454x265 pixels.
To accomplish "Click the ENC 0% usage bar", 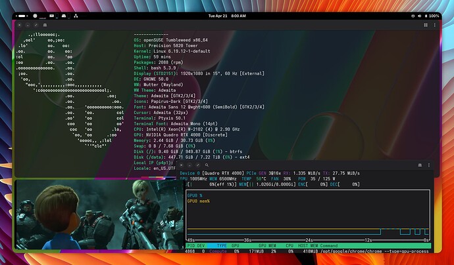I will [x=313, y=184].
